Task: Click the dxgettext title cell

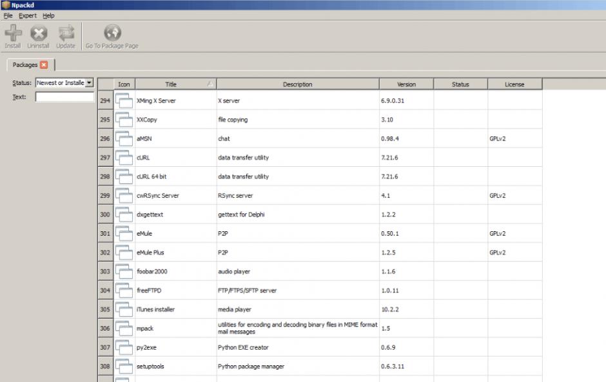Action: (x=176, y=214)
